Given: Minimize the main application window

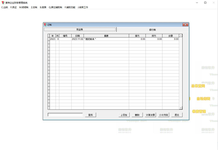Looking at the screenshot, I should [x=197, y=3].
